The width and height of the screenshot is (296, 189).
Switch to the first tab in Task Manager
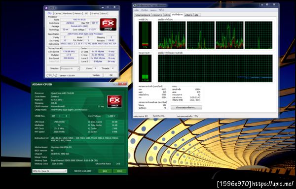[143, 15]
